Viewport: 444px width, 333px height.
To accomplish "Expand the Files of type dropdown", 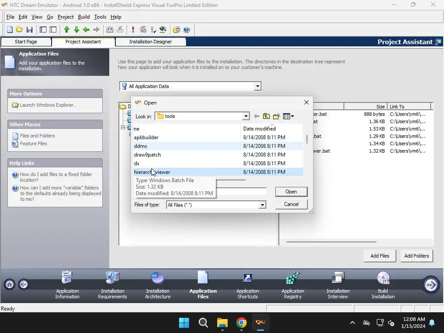I will click(x=262, y=205).
